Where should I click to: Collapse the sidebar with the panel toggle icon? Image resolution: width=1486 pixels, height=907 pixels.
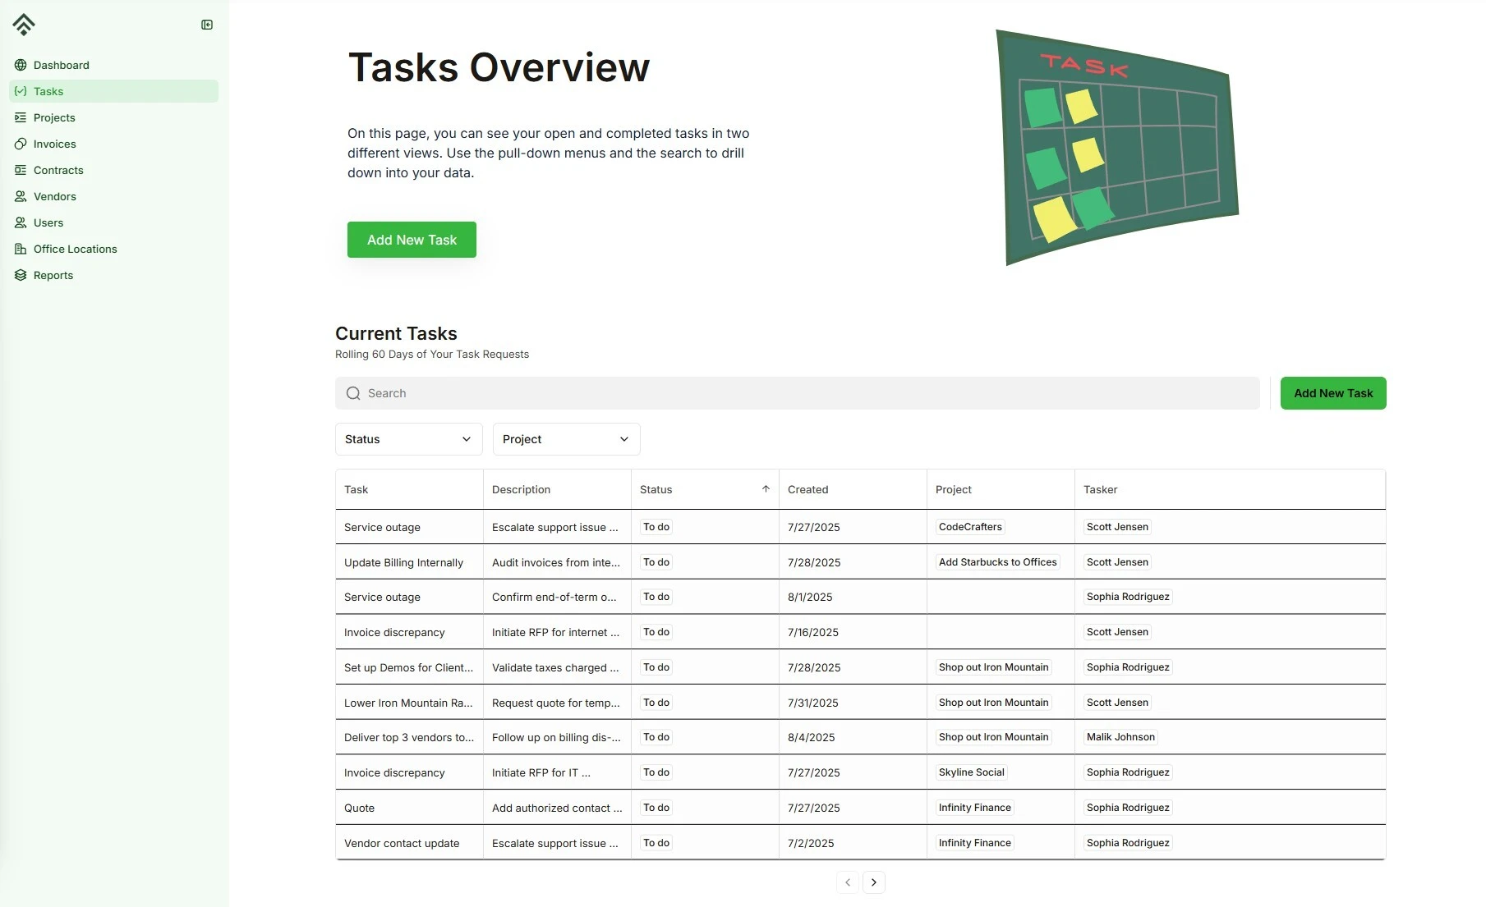[x=207, y=25]
